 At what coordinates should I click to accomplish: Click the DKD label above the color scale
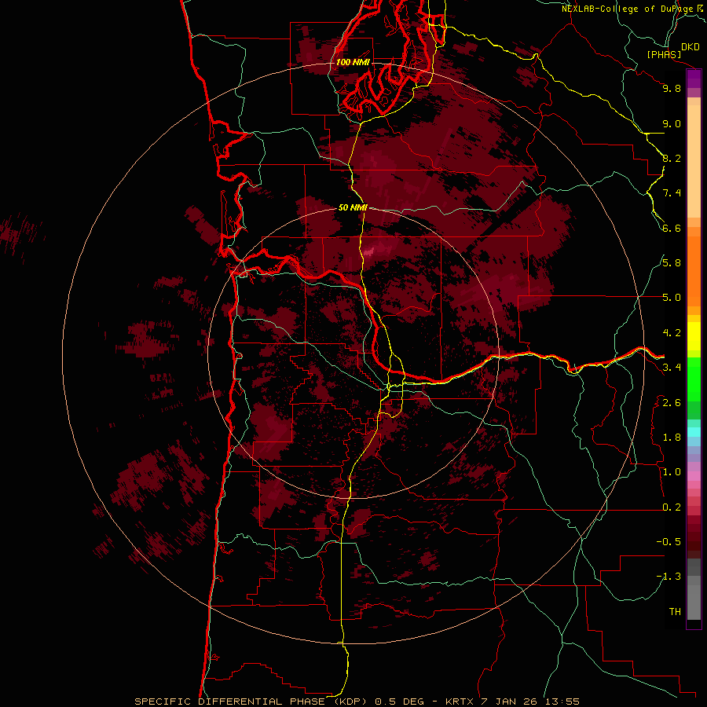pyautogui.click(x=691, y=47)
